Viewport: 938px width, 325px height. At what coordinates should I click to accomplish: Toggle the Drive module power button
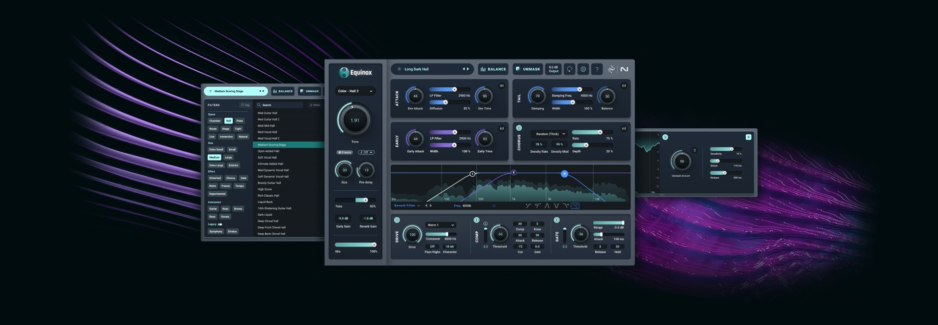pos(397,220)
